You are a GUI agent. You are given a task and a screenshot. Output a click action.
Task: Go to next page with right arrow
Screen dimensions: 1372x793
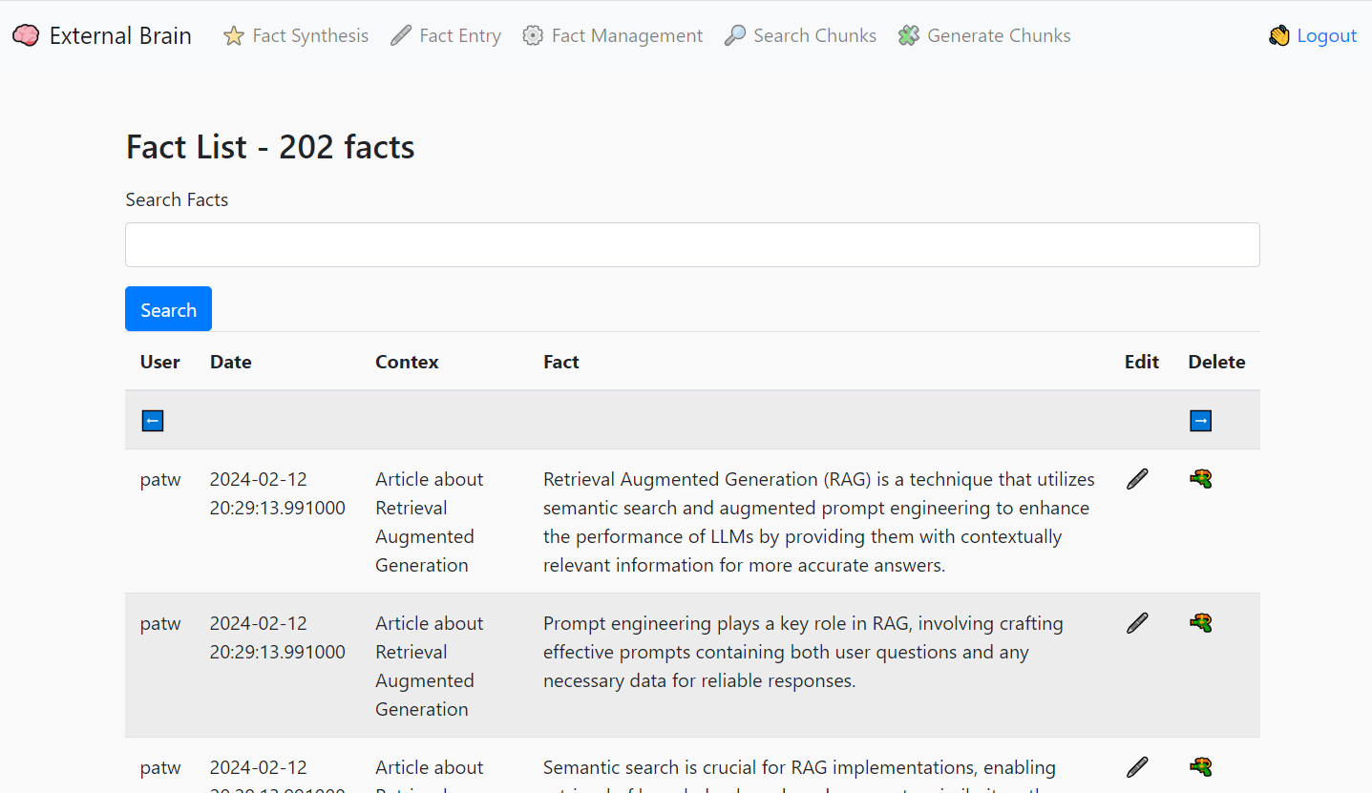pyautogui.click(x=1200, y=420)
